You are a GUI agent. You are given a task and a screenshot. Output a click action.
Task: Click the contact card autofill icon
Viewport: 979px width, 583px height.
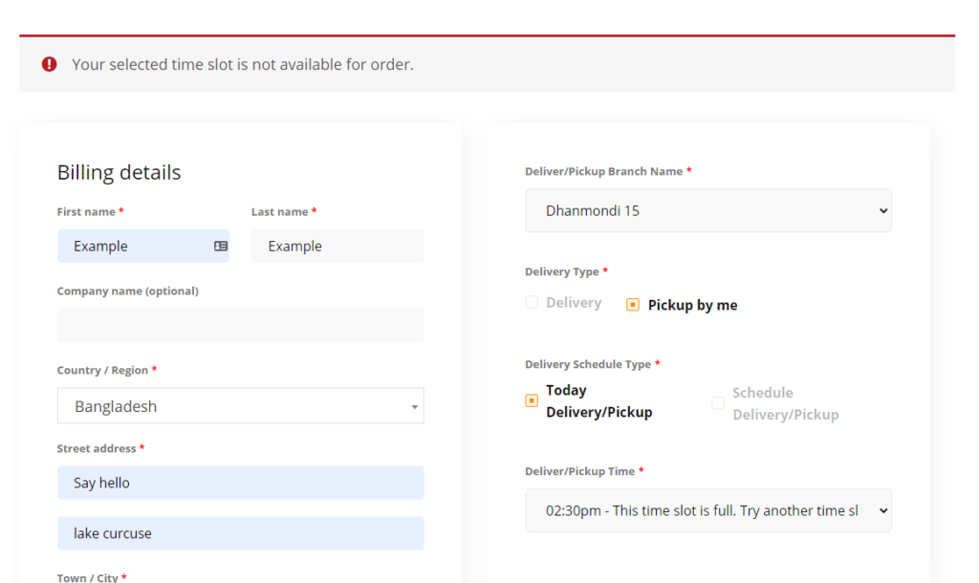(221, 246)
